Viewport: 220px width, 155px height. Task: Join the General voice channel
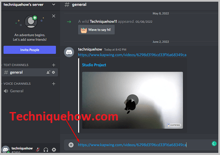[x=16, y=91]
